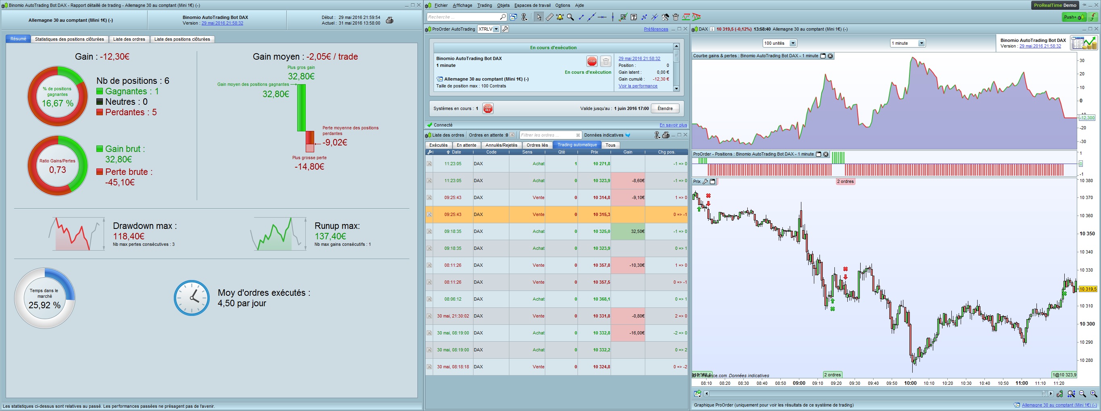The width and height of the screenshot is (1101, 411).
Task: Stop the Binomio AutoTrading Bot DAX system
Action: (592, 62)
